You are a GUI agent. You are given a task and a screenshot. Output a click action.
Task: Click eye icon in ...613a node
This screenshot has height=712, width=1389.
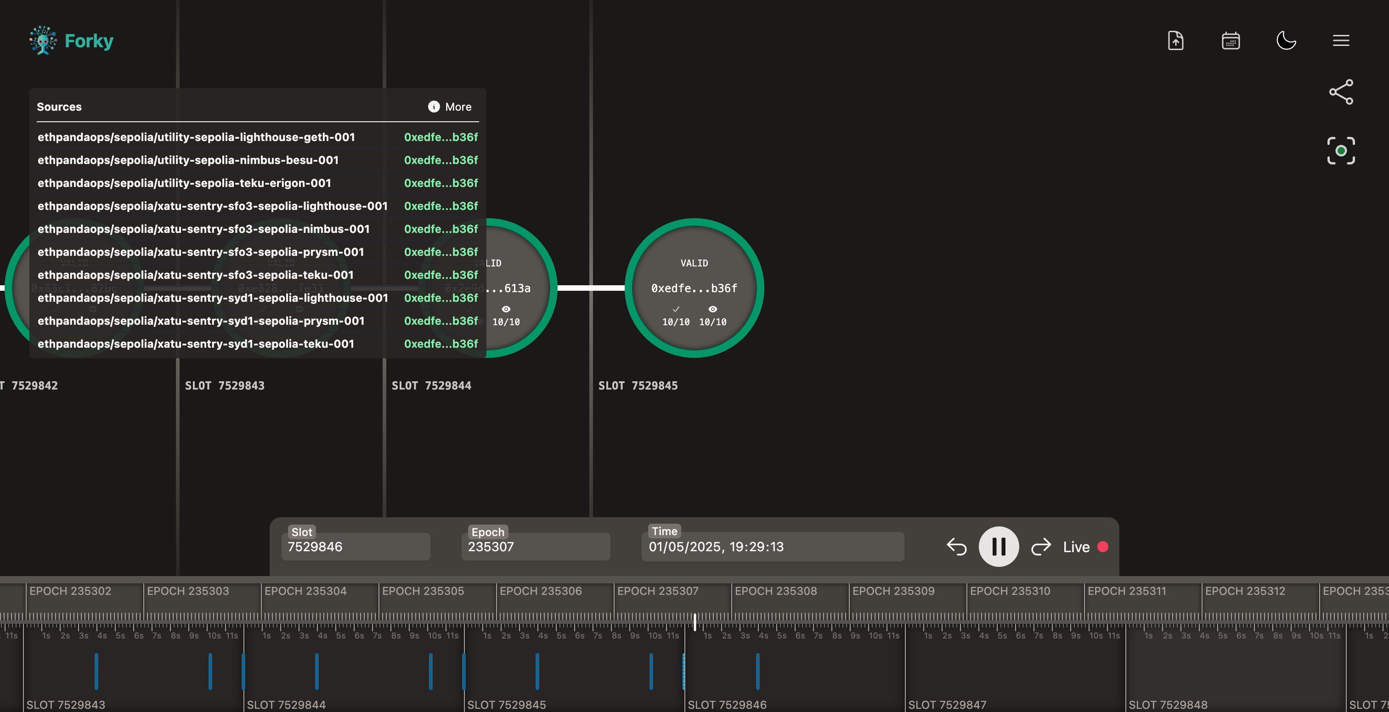click(506, 309)
